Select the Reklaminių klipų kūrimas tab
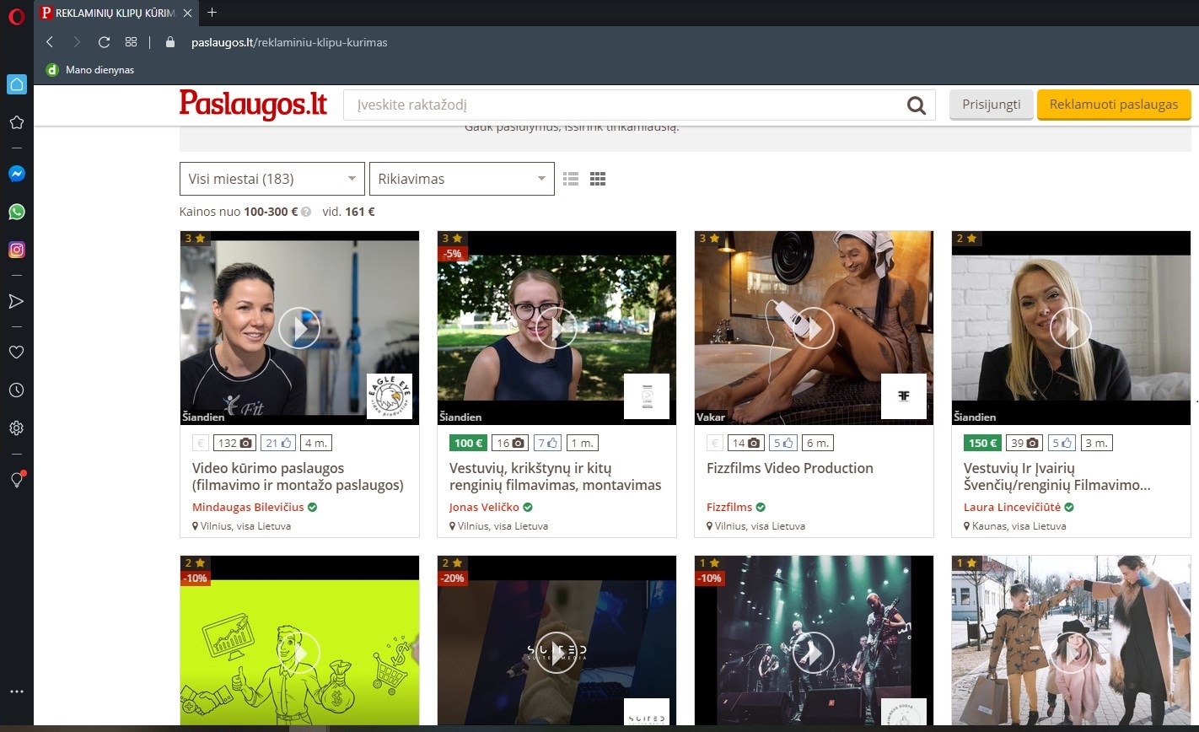The height and width of the screenshot is (732, 1199). (x=114, y=13)
